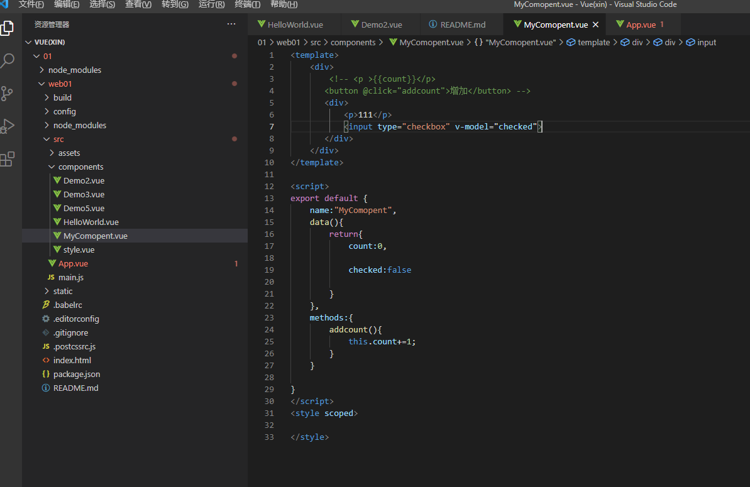This screenshot has width=750, height=487.
Task: Switch to the Demo2.vue tab
Action: [x=381, y=25]
